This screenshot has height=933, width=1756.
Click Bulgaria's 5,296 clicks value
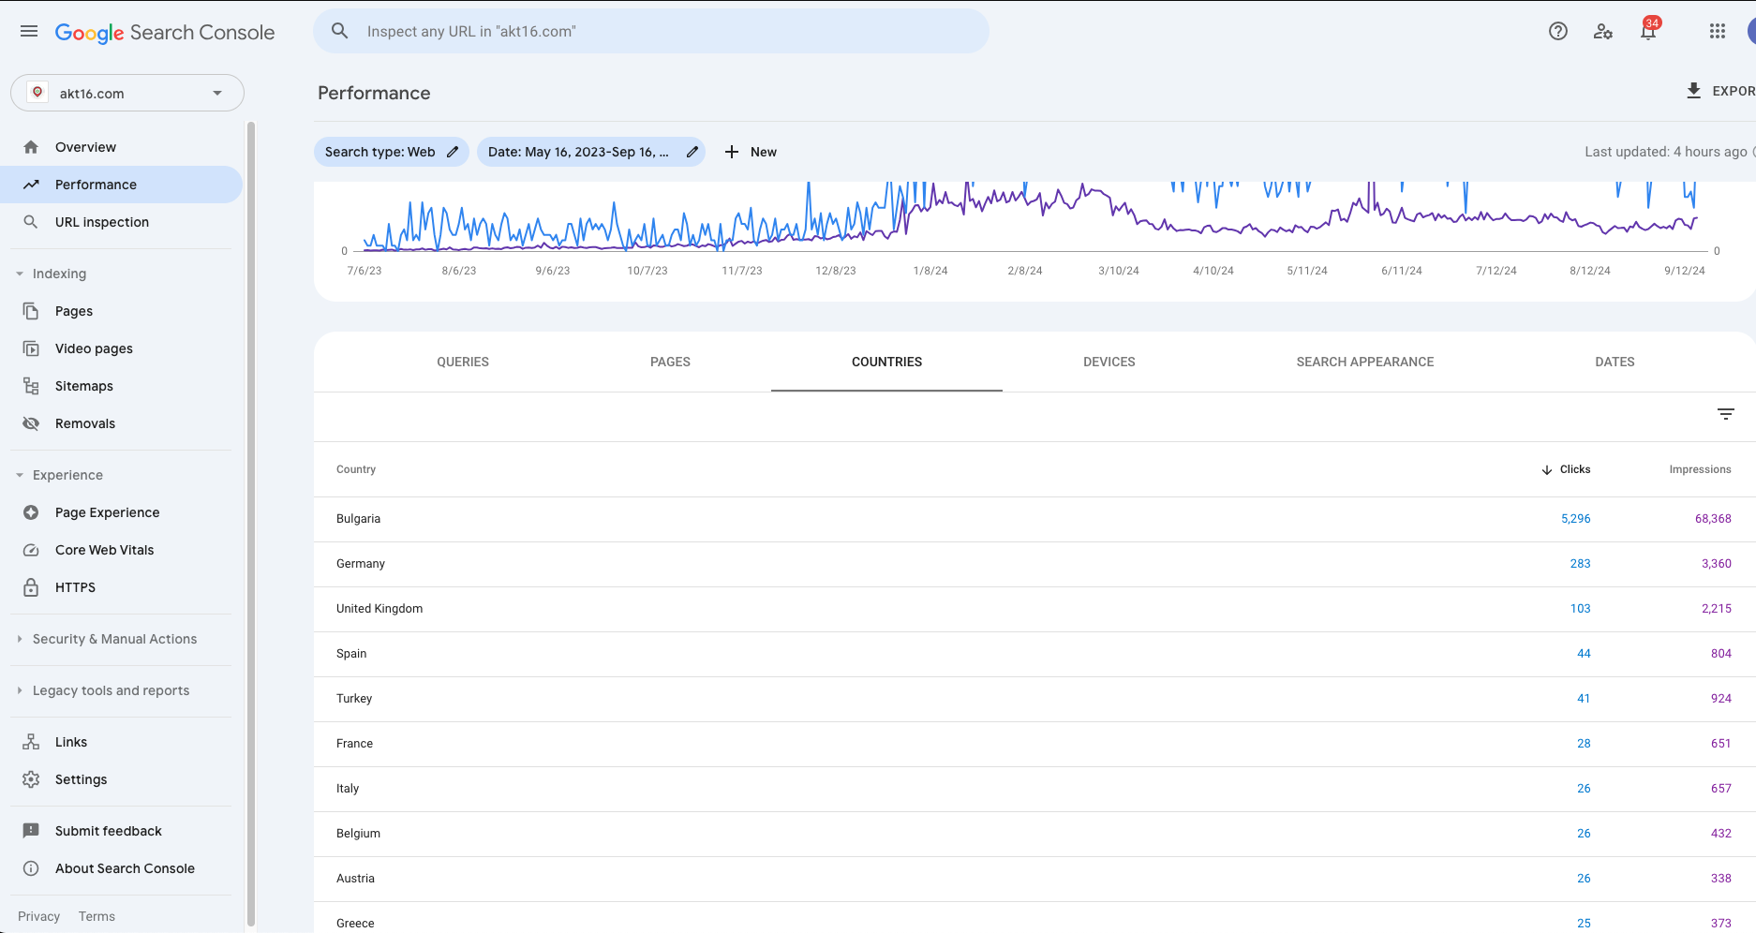(1575, 519)
